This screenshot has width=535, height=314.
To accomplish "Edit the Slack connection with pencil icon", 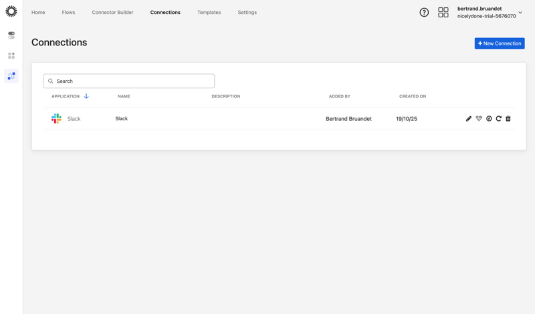I will point(469,119).
